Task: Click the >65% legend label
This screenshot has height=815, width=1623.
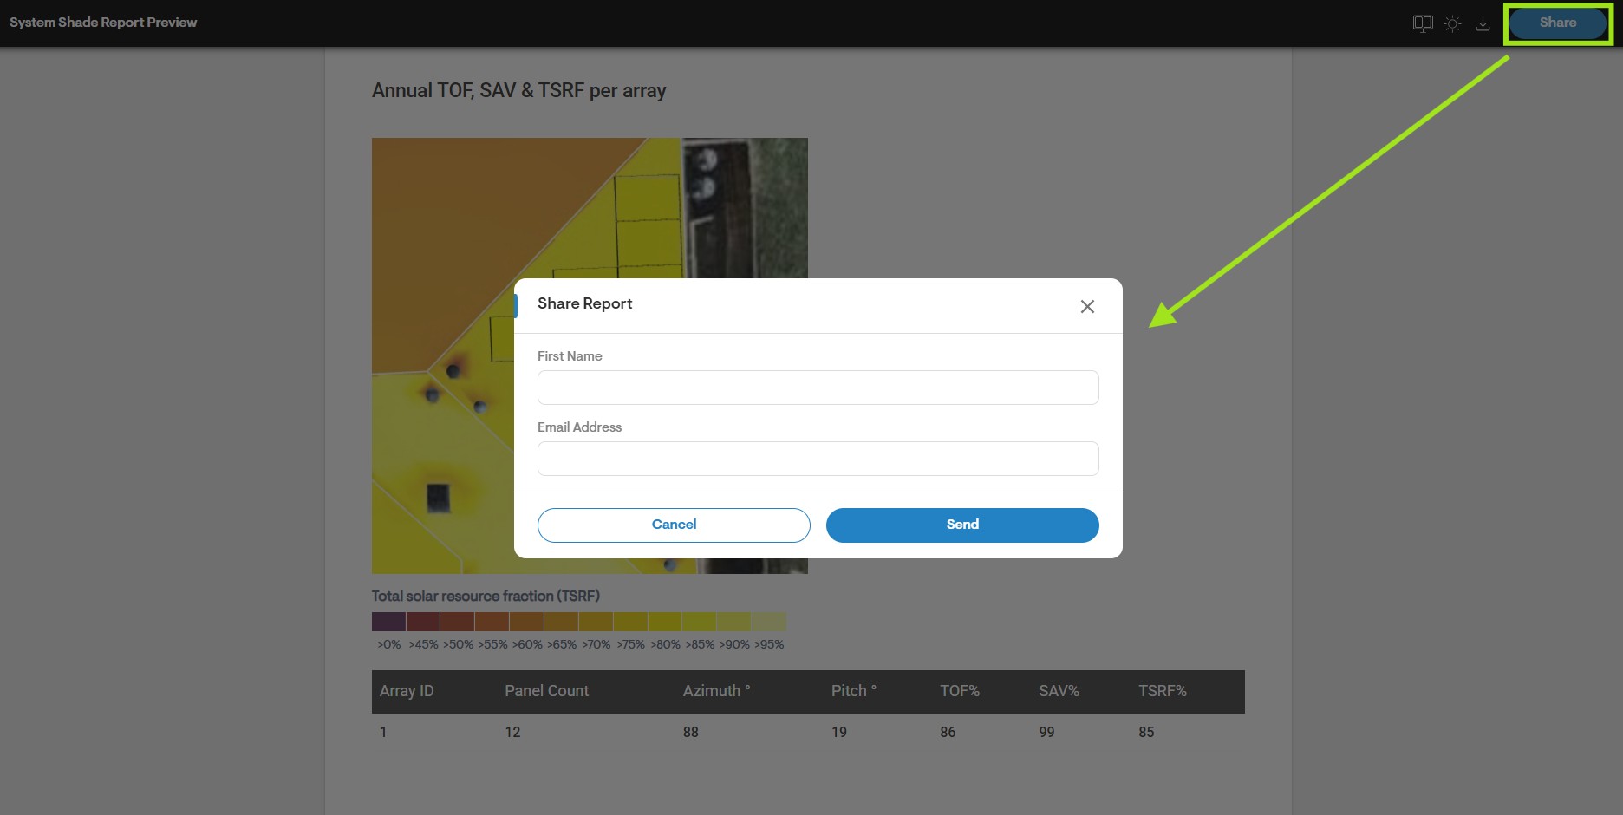Action: coord(562,644)
